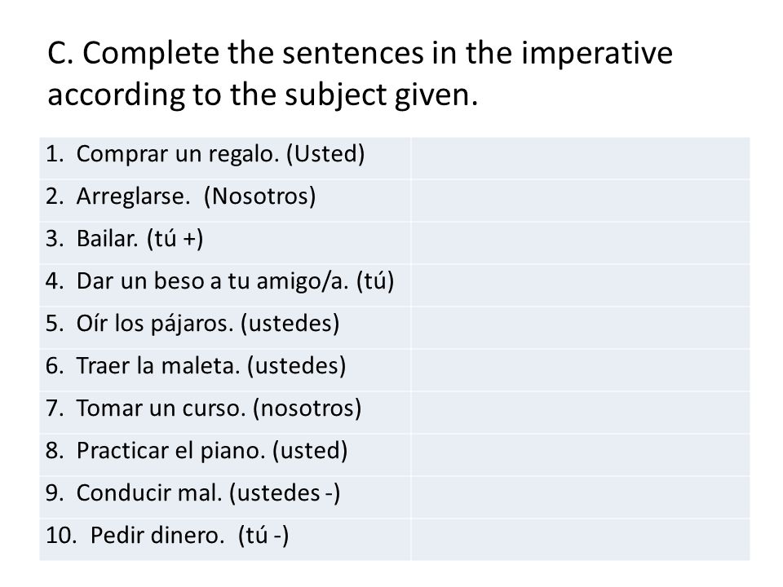Select the 'Arreglarse. (Nosotros)' row text
The width and height of the screenshot is (783, 587).
tap(181, 196)
